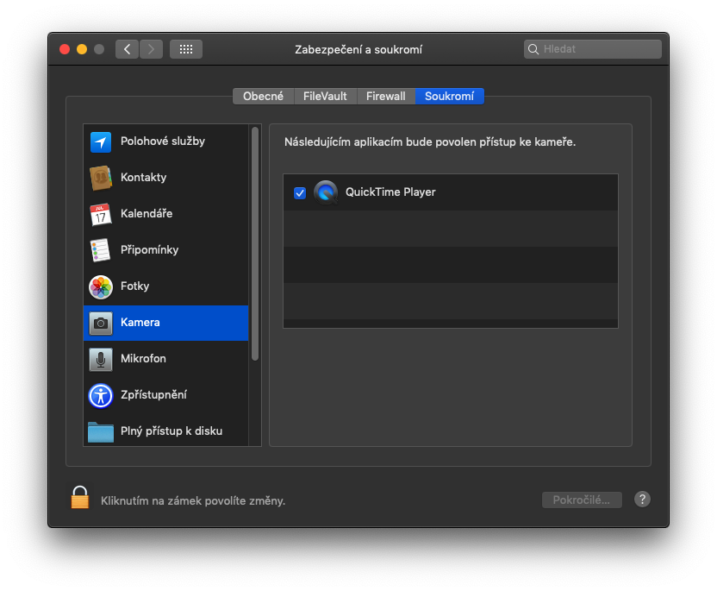Viewport: 717px width, 591px height.
Task: Click the Hledat search field
Action: click(x=595, y=49)
